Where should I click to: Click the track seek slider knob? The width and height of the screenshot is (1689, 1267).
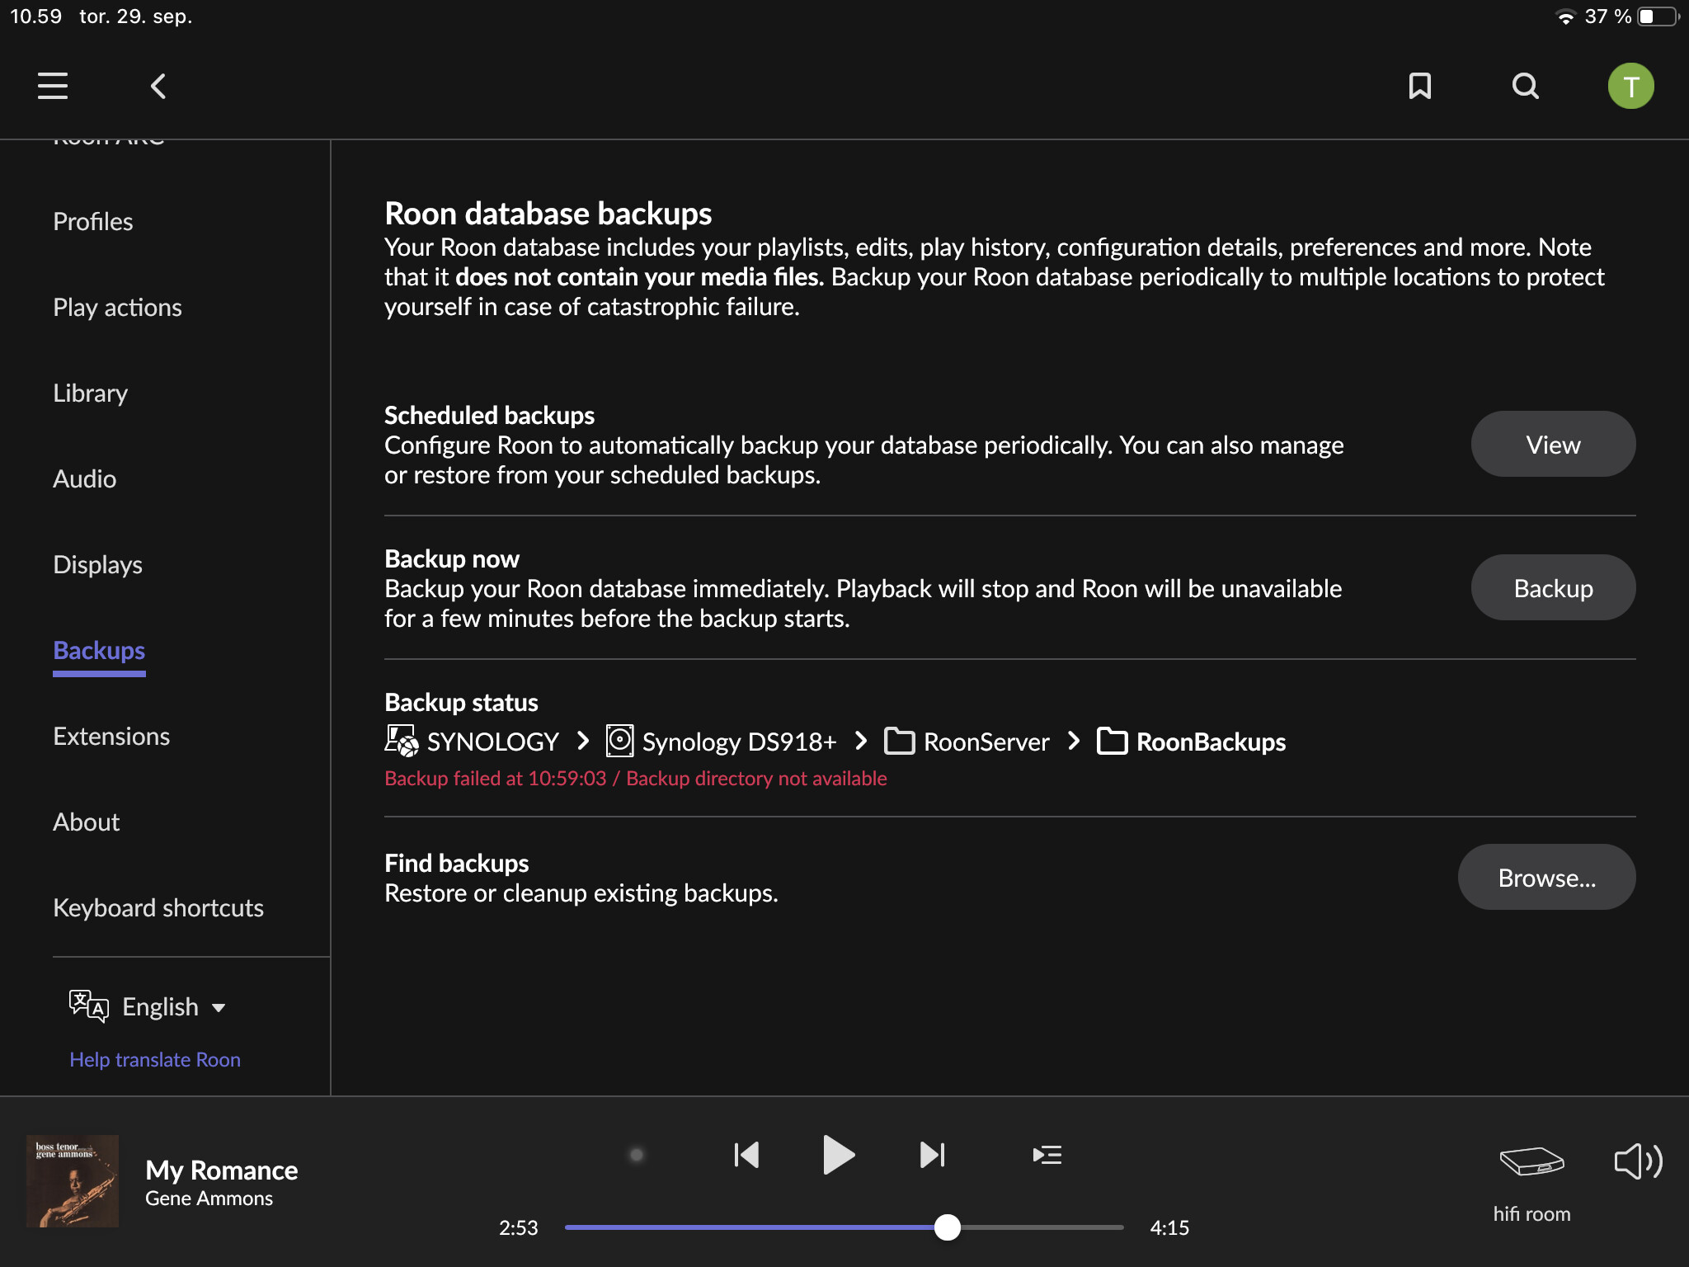[948, 1227]
